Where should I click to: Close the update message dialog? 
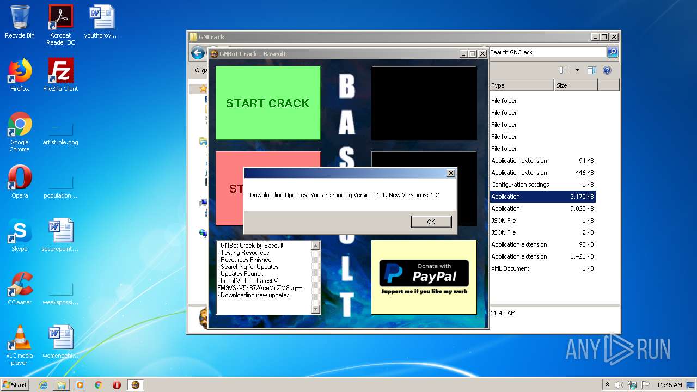pos(450,173)
